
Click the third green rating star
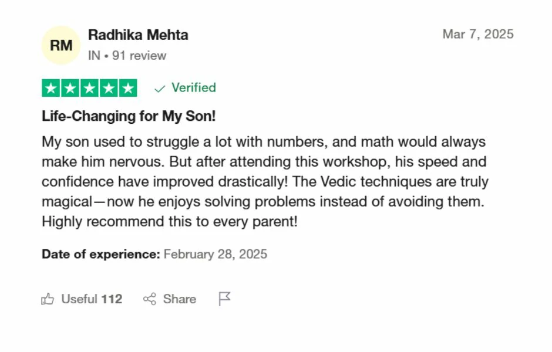coord(89,88)
